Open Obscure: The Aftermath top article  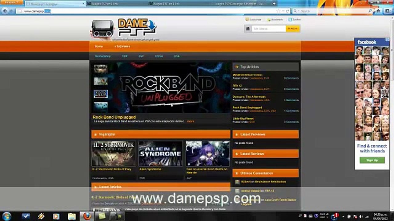[249, 97]
